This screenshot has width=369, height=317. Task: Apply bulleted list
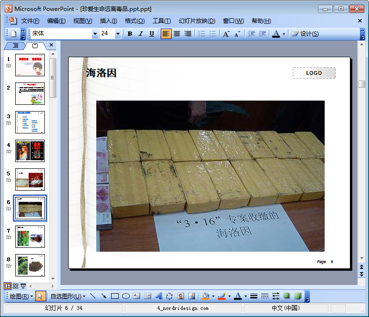(213, 34)
